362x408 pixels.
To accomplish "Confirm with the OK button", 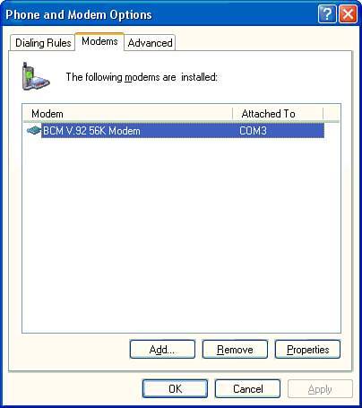I will [175, 388].
